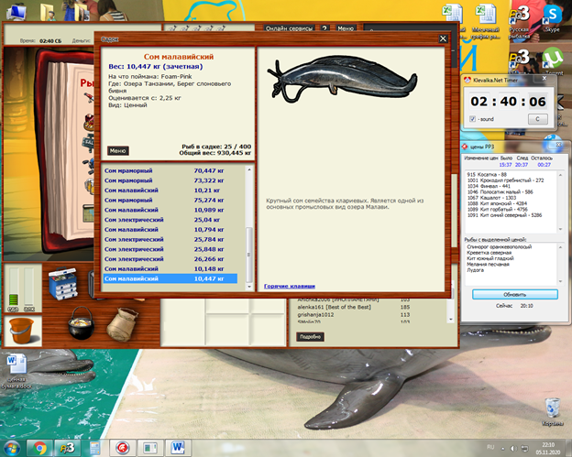Toggle the sound checkbox in Klevalka timer
This screenshot has width=572, height=457.
tap(472, 119)
